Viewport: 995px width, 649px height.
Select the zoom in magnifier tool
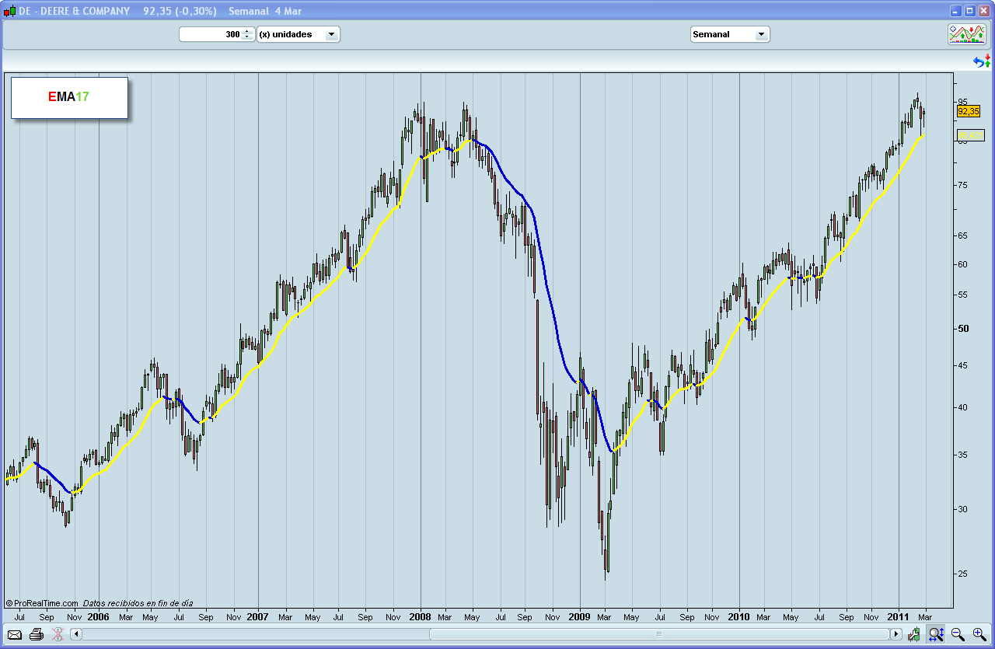[979, 634]
